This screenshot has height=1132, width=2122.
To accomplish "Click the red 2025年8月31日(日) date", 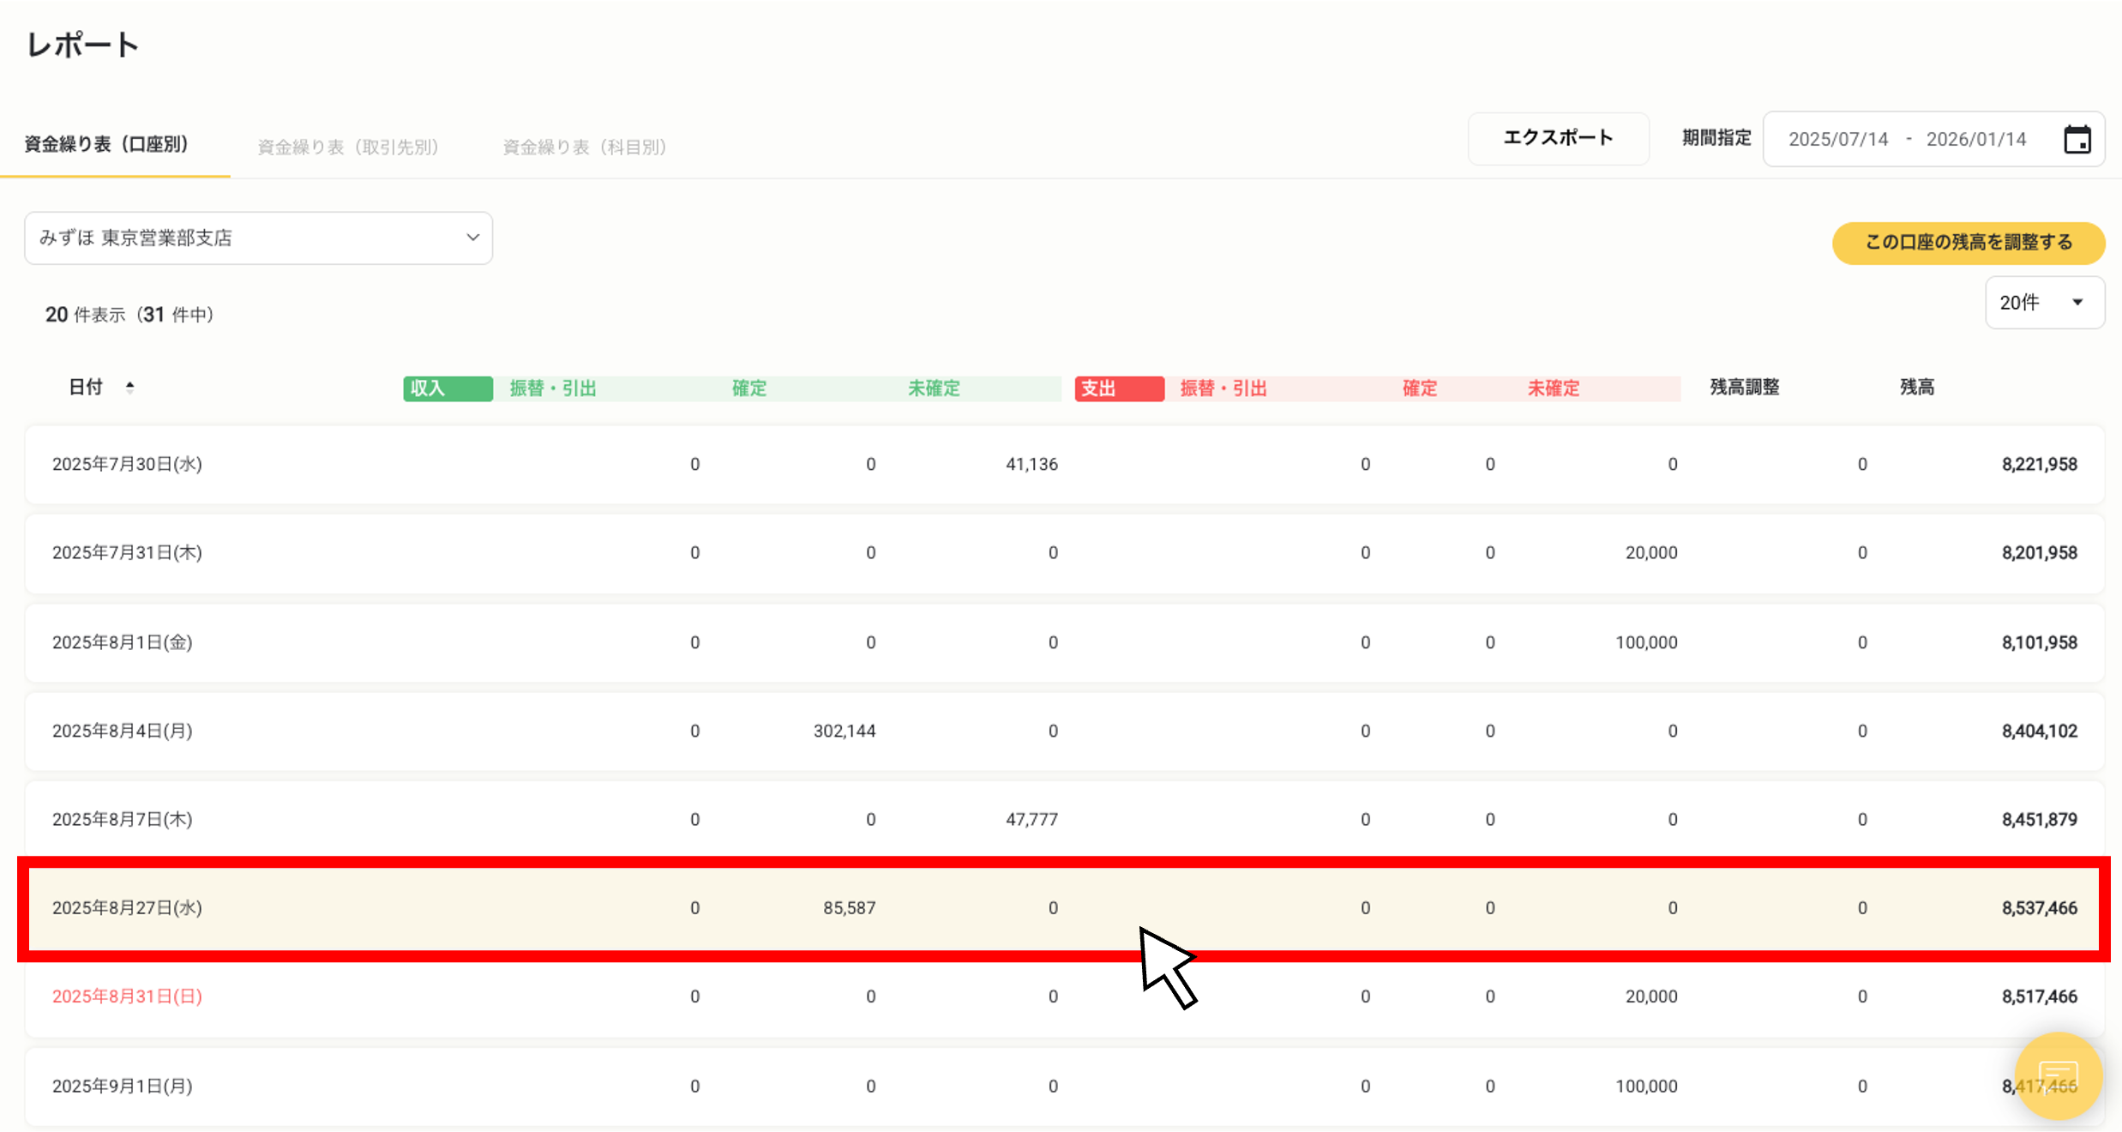I will (x=126, y=996).
